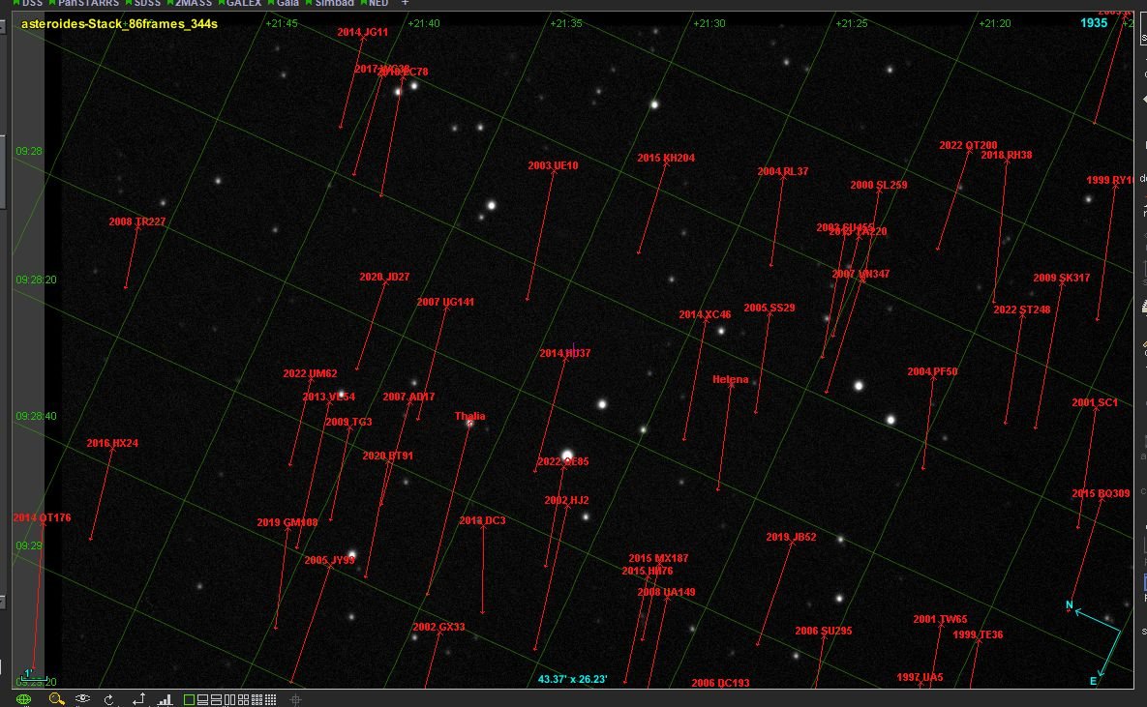Select the 2020 JD27 asteroid label
The height and width of the screenshot is (707, 1147).
[384, 278]
